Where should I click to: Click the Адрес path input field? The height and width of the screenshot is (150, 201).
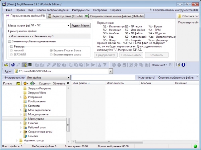point(64,71)
